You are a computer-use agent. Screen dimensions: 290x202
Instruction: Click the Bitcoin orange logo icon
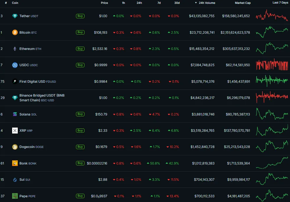coord(15,32)
